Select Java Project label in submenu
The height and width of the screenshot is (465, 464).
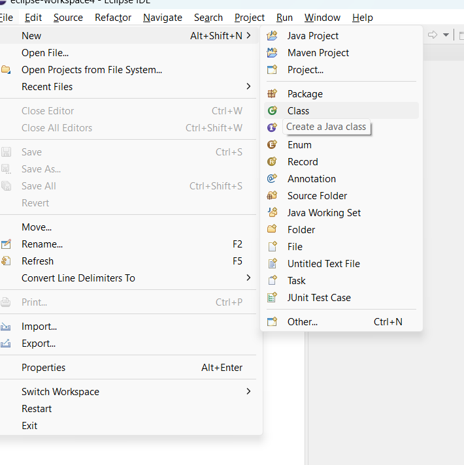click(313, 36)
